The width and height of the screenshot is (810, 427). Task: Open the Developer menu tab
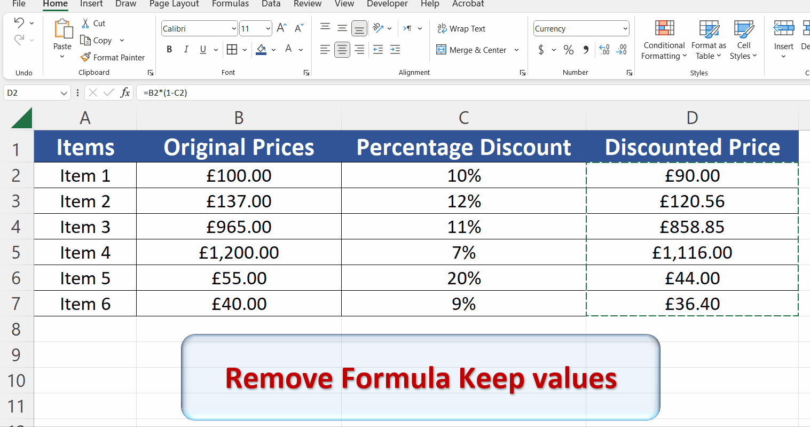[387, 4]
